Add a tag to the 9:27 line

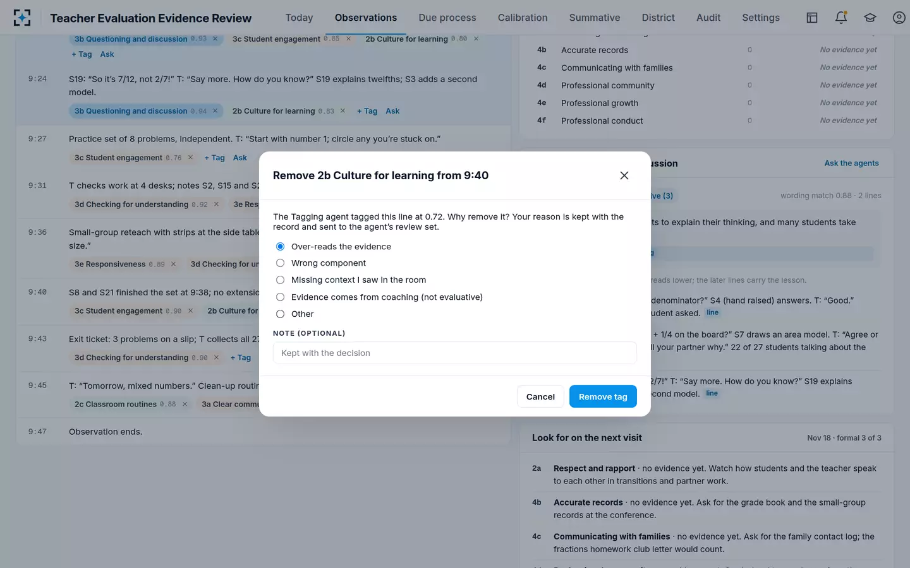pos(215,158)
